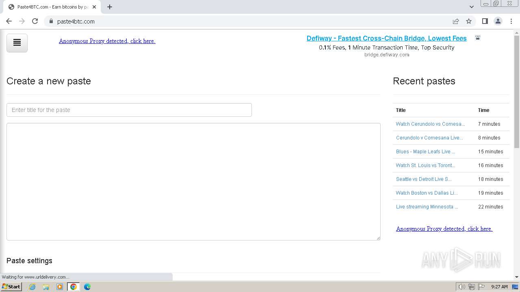This screenshot has height=292, width=520.
Task: Reload the paste4btc page
Action: (x=35, y=21)
